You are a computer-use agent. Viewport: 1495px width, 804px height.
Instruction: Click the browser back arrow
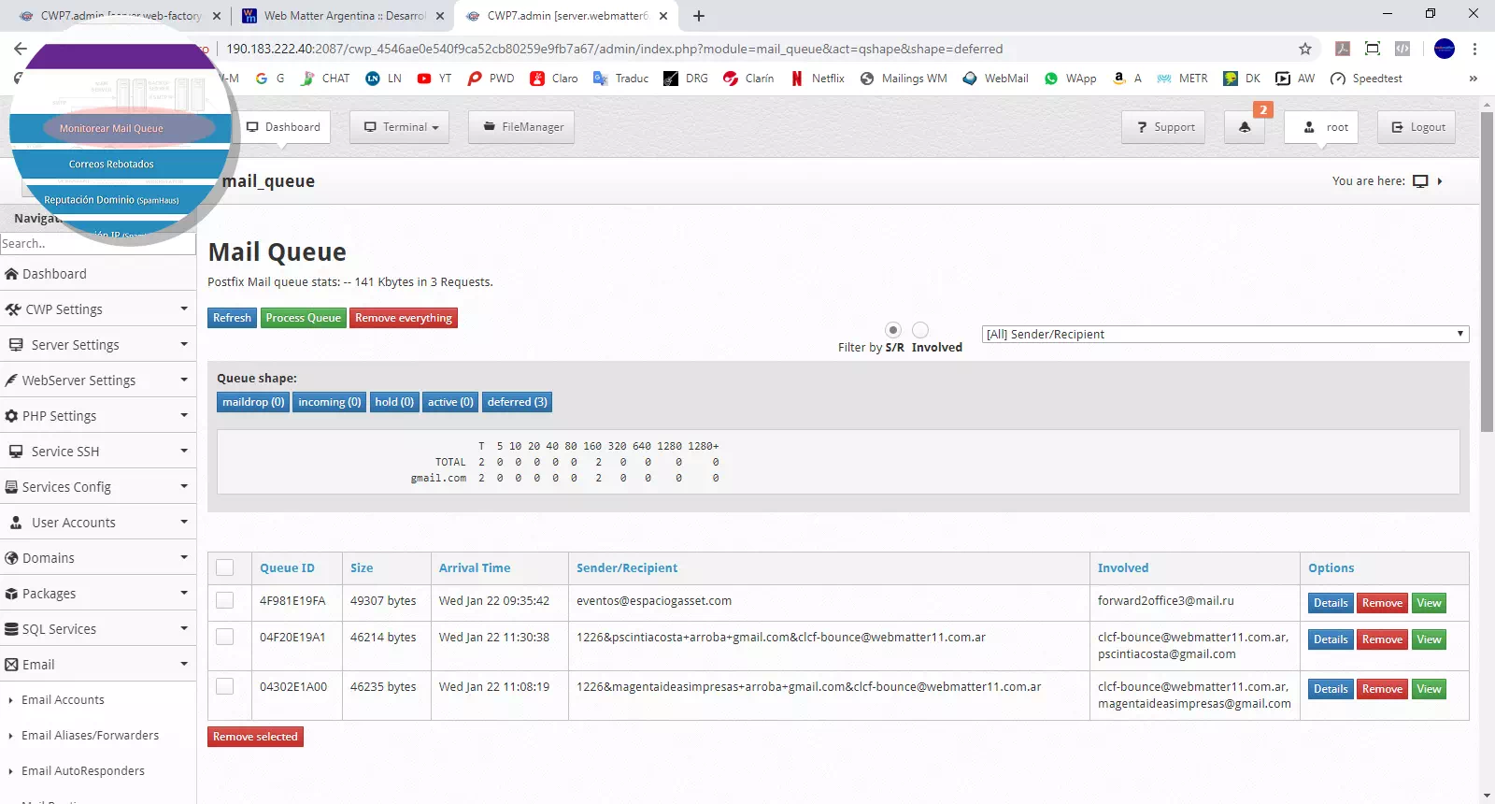point(21,49)
